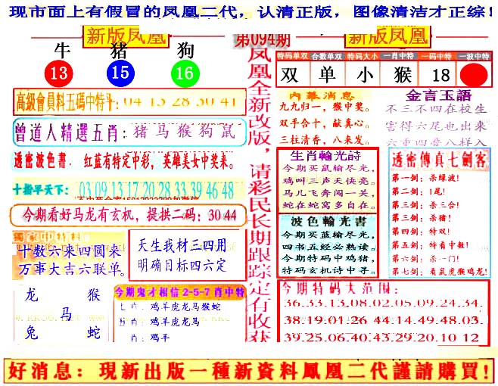
Task: Click the line 万事大吉六联单
Action: [72, 269]
